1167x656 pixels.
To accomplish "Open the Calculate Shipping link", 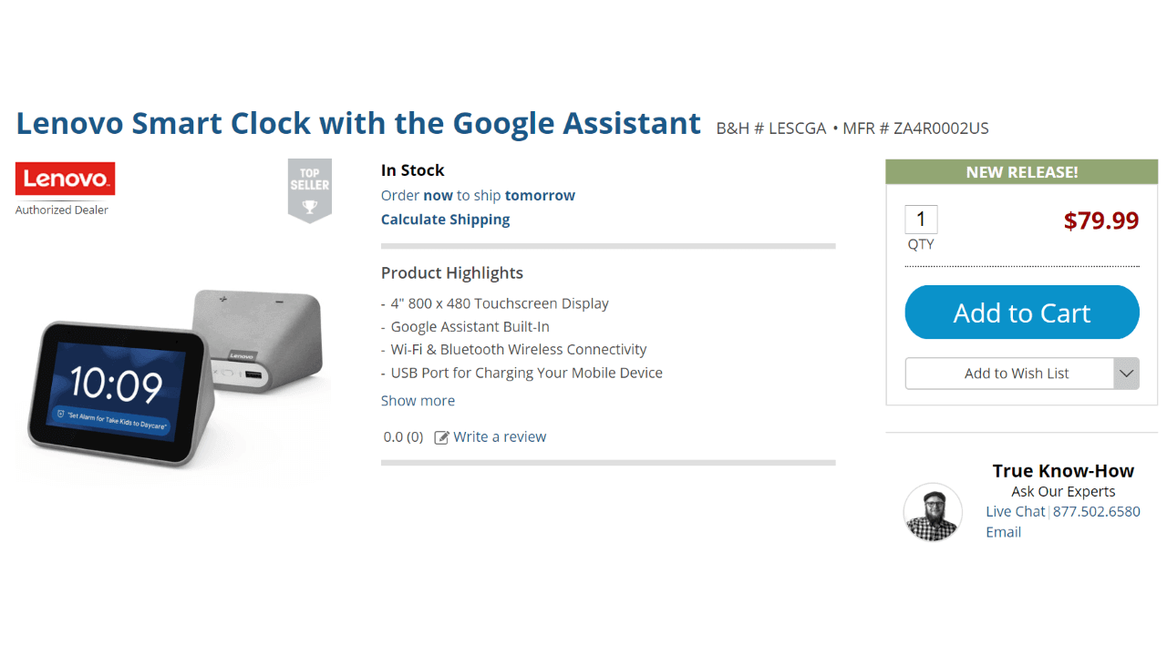I will point(445,220).
